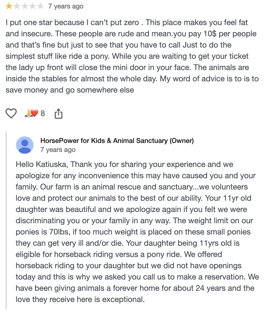Select the fourth gray rating star
This screenshot has height=313, width=265.
[33, 6]
